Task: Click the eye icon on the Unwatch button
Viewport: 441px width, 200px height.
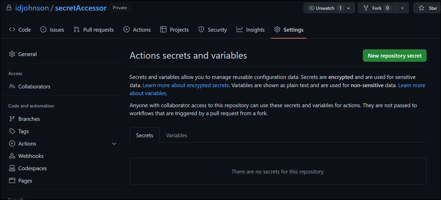Action: click(311, 8)
